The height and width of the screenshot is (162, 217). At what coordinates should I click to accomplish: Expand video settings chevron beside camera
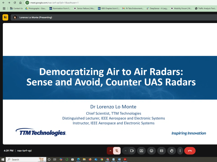pos(125,151)
